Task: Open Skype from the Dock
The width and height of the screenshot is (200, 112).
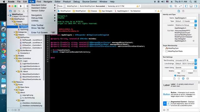Action: point(3,35)
